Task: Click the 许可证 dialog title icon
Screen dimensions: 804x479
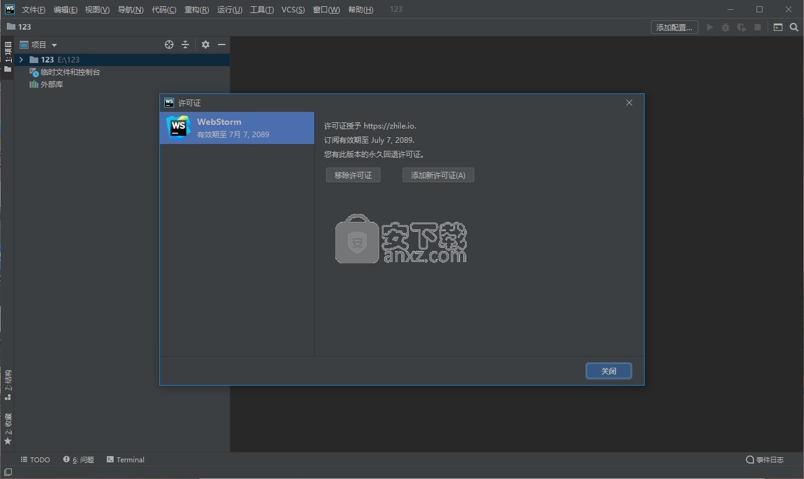Action: (x=169, y=103)
